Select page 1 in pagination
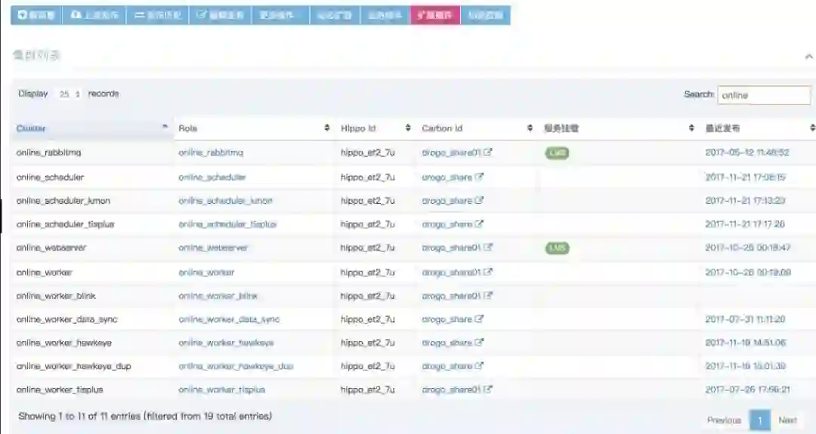 tap(760, 420)
